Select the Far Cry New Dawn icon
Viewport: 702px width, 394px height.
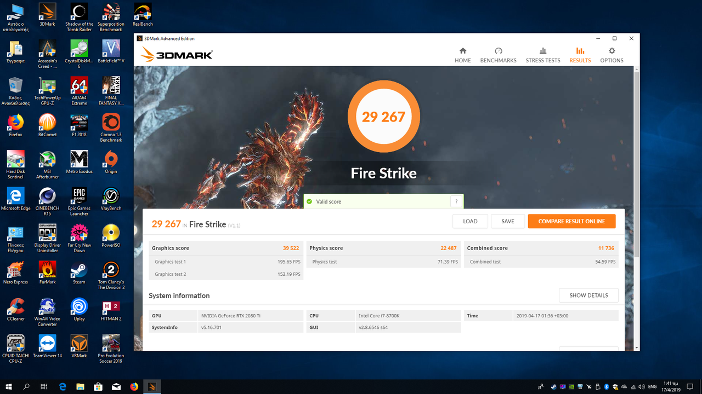tap(79, 239)
